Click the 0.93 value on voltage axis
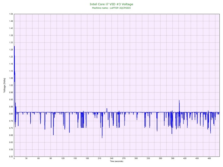The image size is (223, 167). coord(11,99)
